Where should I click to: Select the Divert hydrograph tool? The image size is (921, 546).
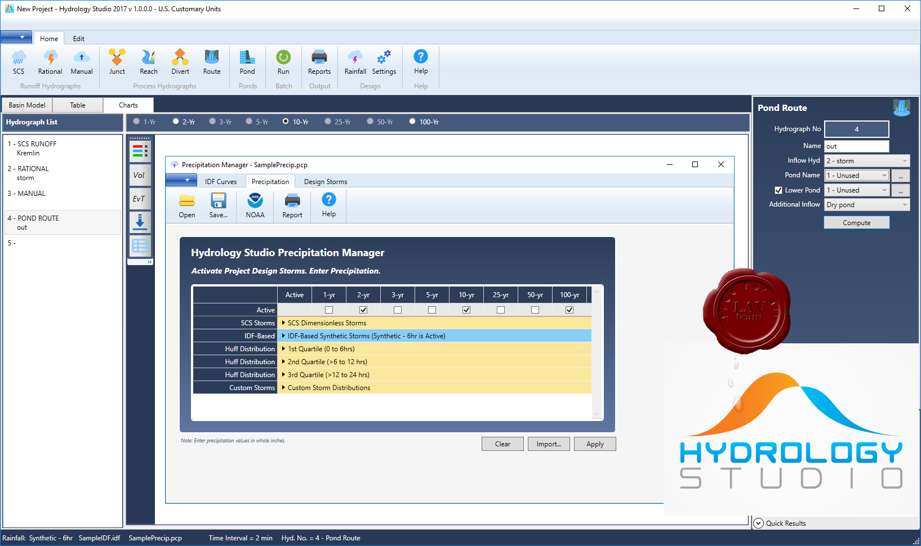180,62
